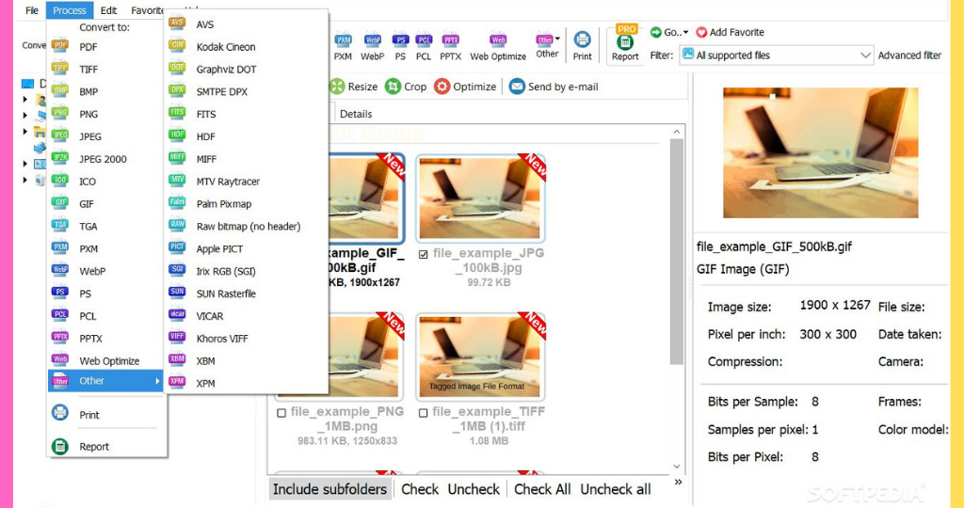Click the PCL toolbar button
Image resolution: width=964 pixels, height=508 pixels.
[x=424, y=47]
